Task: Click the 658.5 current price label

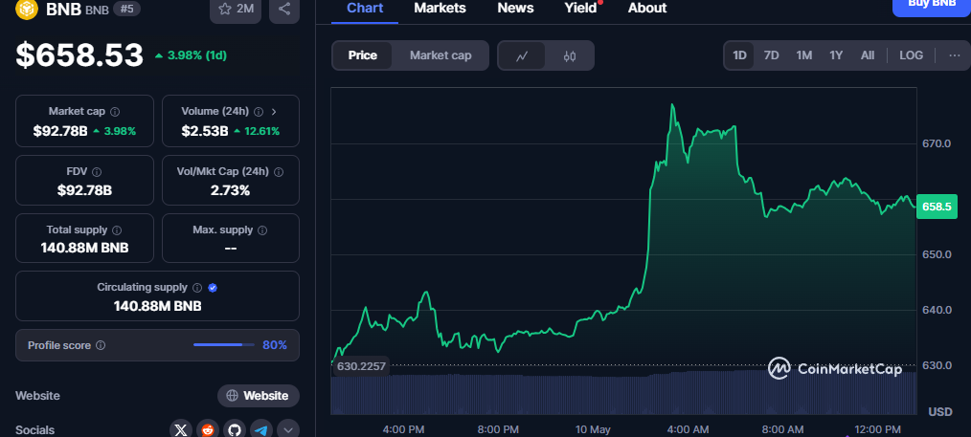Action: (x=937, y=207)
